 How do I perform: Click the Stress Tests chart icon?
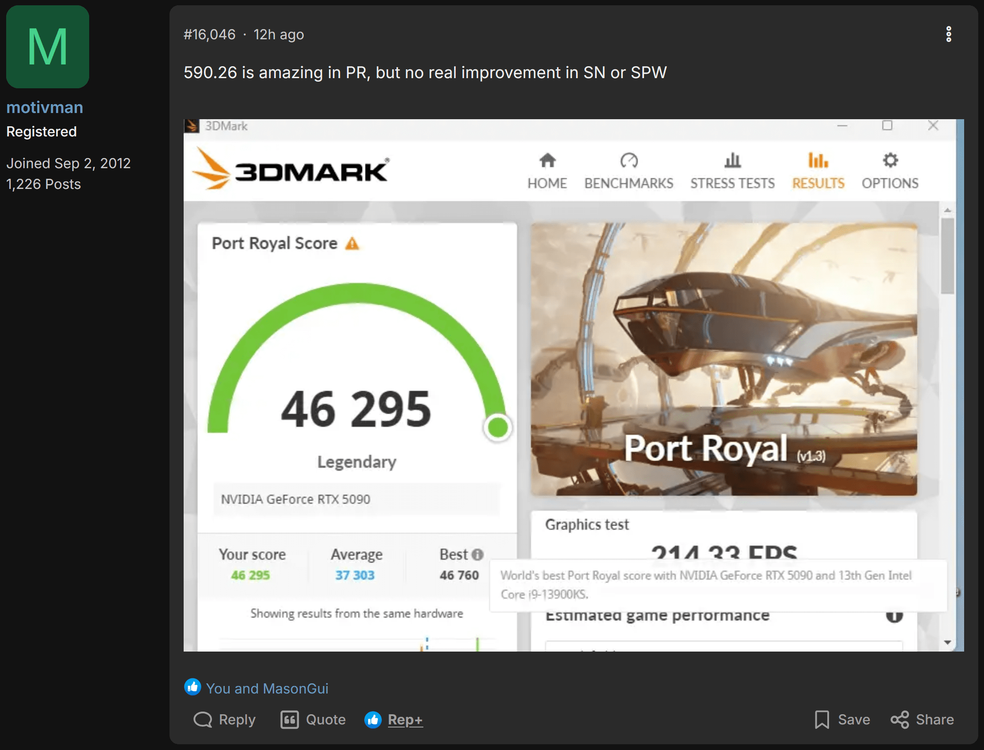click(x=732, y=161)
